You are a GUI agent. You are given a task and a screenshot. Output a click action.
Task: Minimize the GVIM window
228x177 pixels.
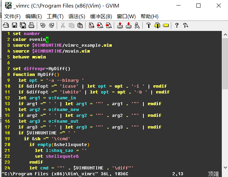tap(178, 5)
